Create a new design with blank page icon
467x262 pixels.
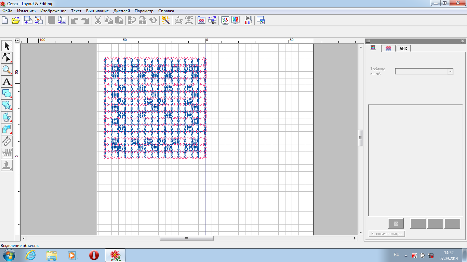point(5,20)
